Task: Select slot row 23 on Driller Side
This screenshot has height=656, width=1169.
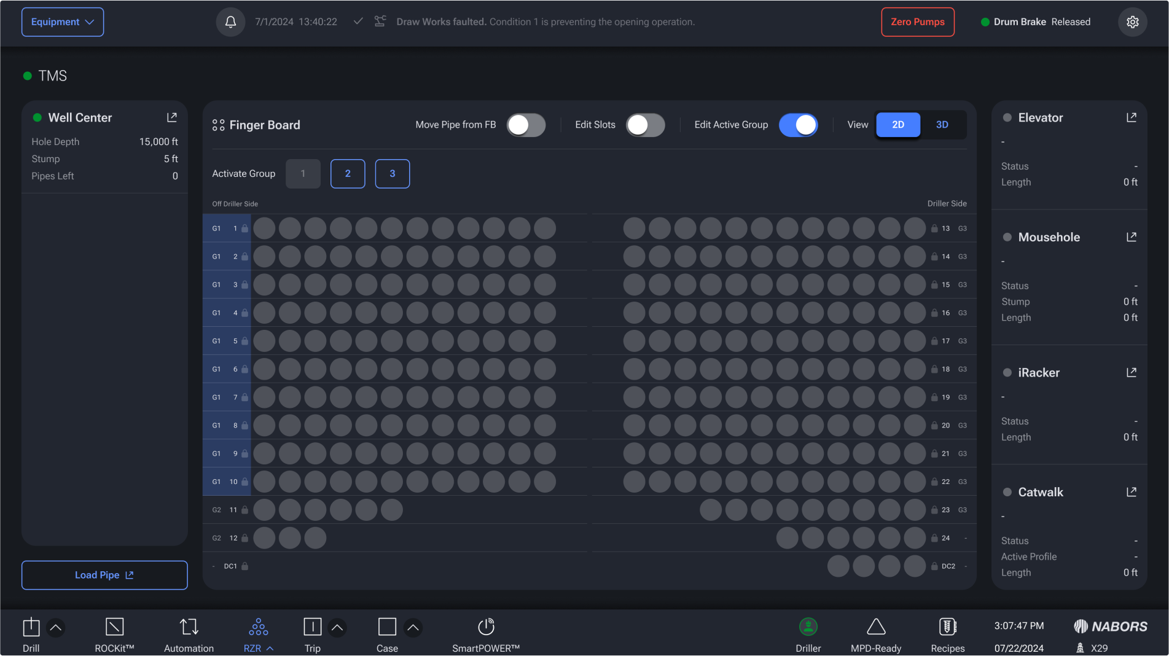Action: pyautogui.click(x=784, y=510)
